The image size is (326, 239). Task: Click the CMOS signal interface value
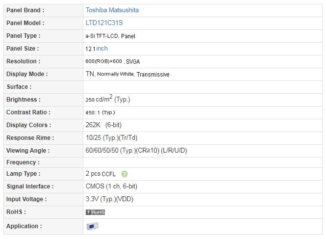click(111, 186)
